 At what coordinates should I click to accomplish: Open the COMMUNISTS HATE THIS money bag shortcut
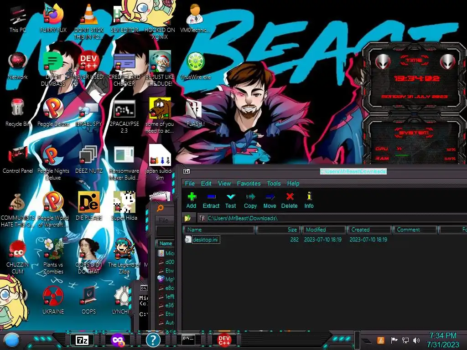[18, 210]
